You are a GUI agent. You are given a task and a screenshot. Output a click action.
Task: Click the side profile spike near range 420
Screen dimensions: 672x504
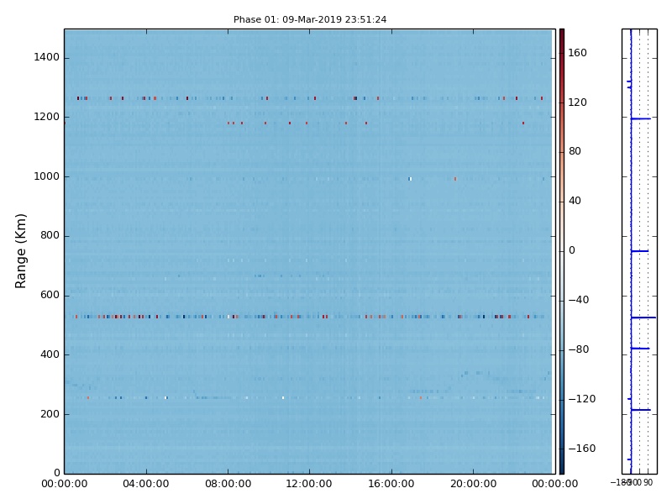[x=640, y=349]
